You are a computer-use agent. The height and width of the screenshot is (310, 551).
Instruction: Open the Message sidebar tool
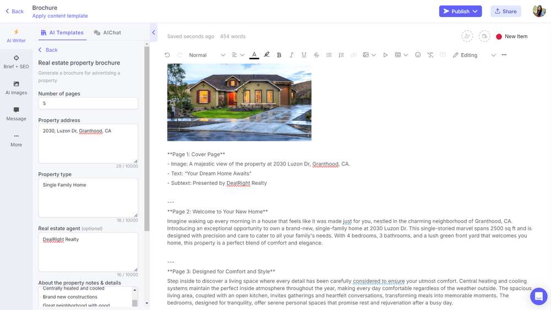coord(16,114)
